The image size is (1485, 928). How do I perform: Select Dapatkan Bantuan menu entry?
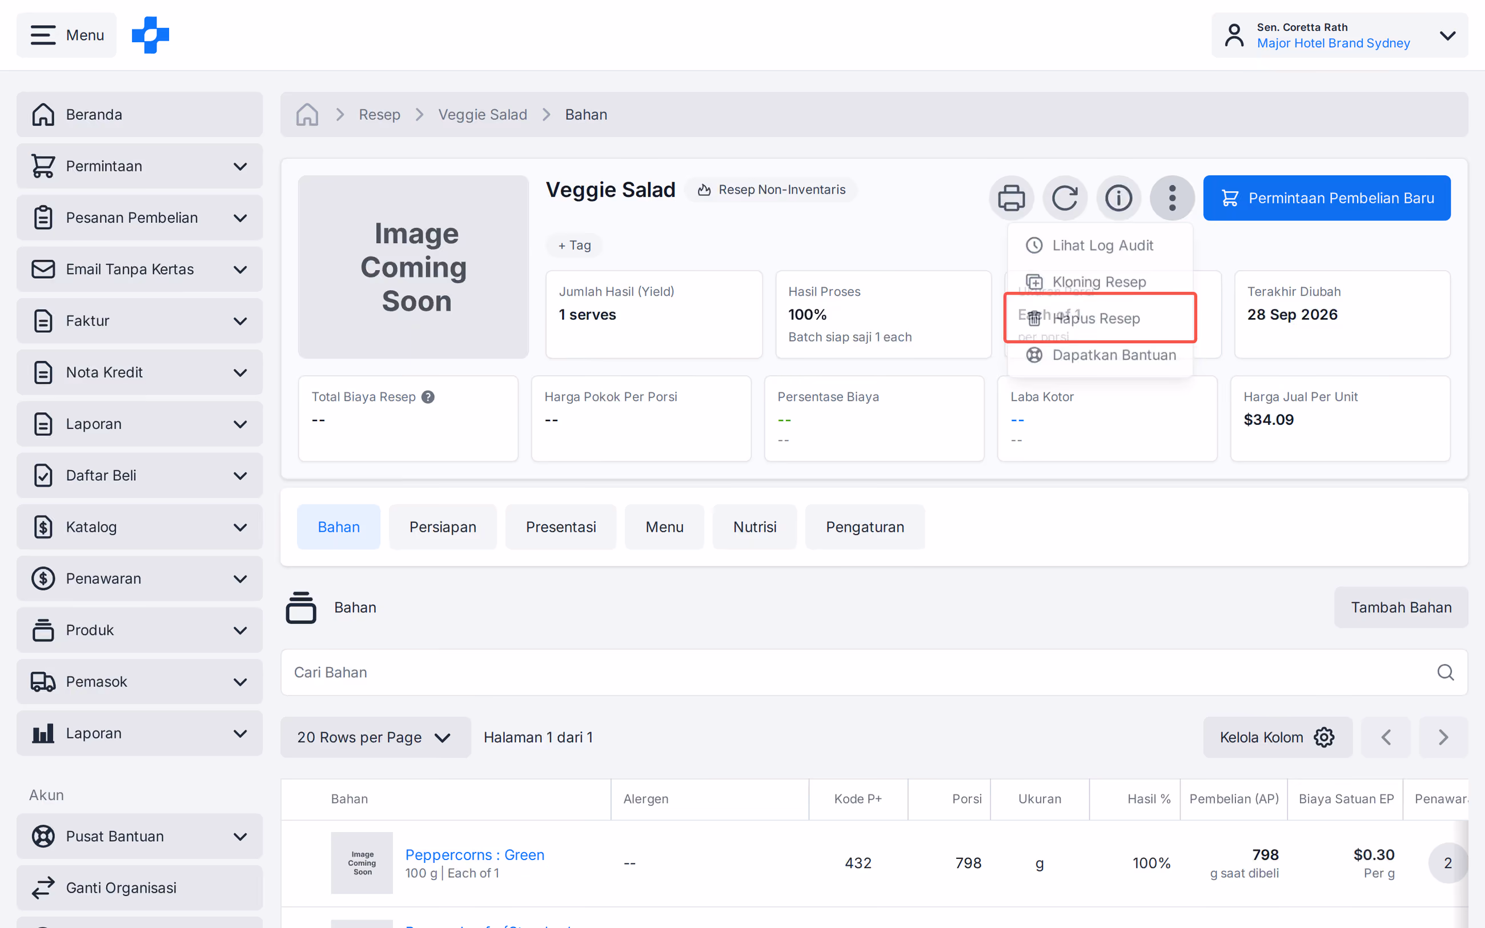point(1100,355)
